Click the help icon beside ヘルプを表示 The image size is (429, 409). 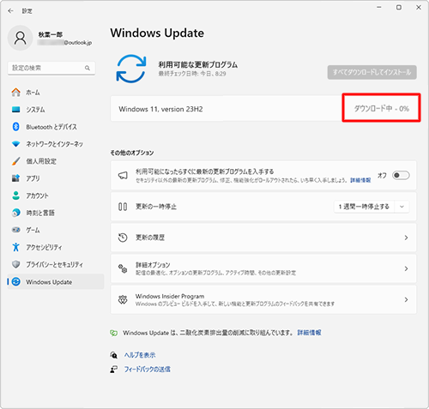pyautogui.click(x=114, y=355)
